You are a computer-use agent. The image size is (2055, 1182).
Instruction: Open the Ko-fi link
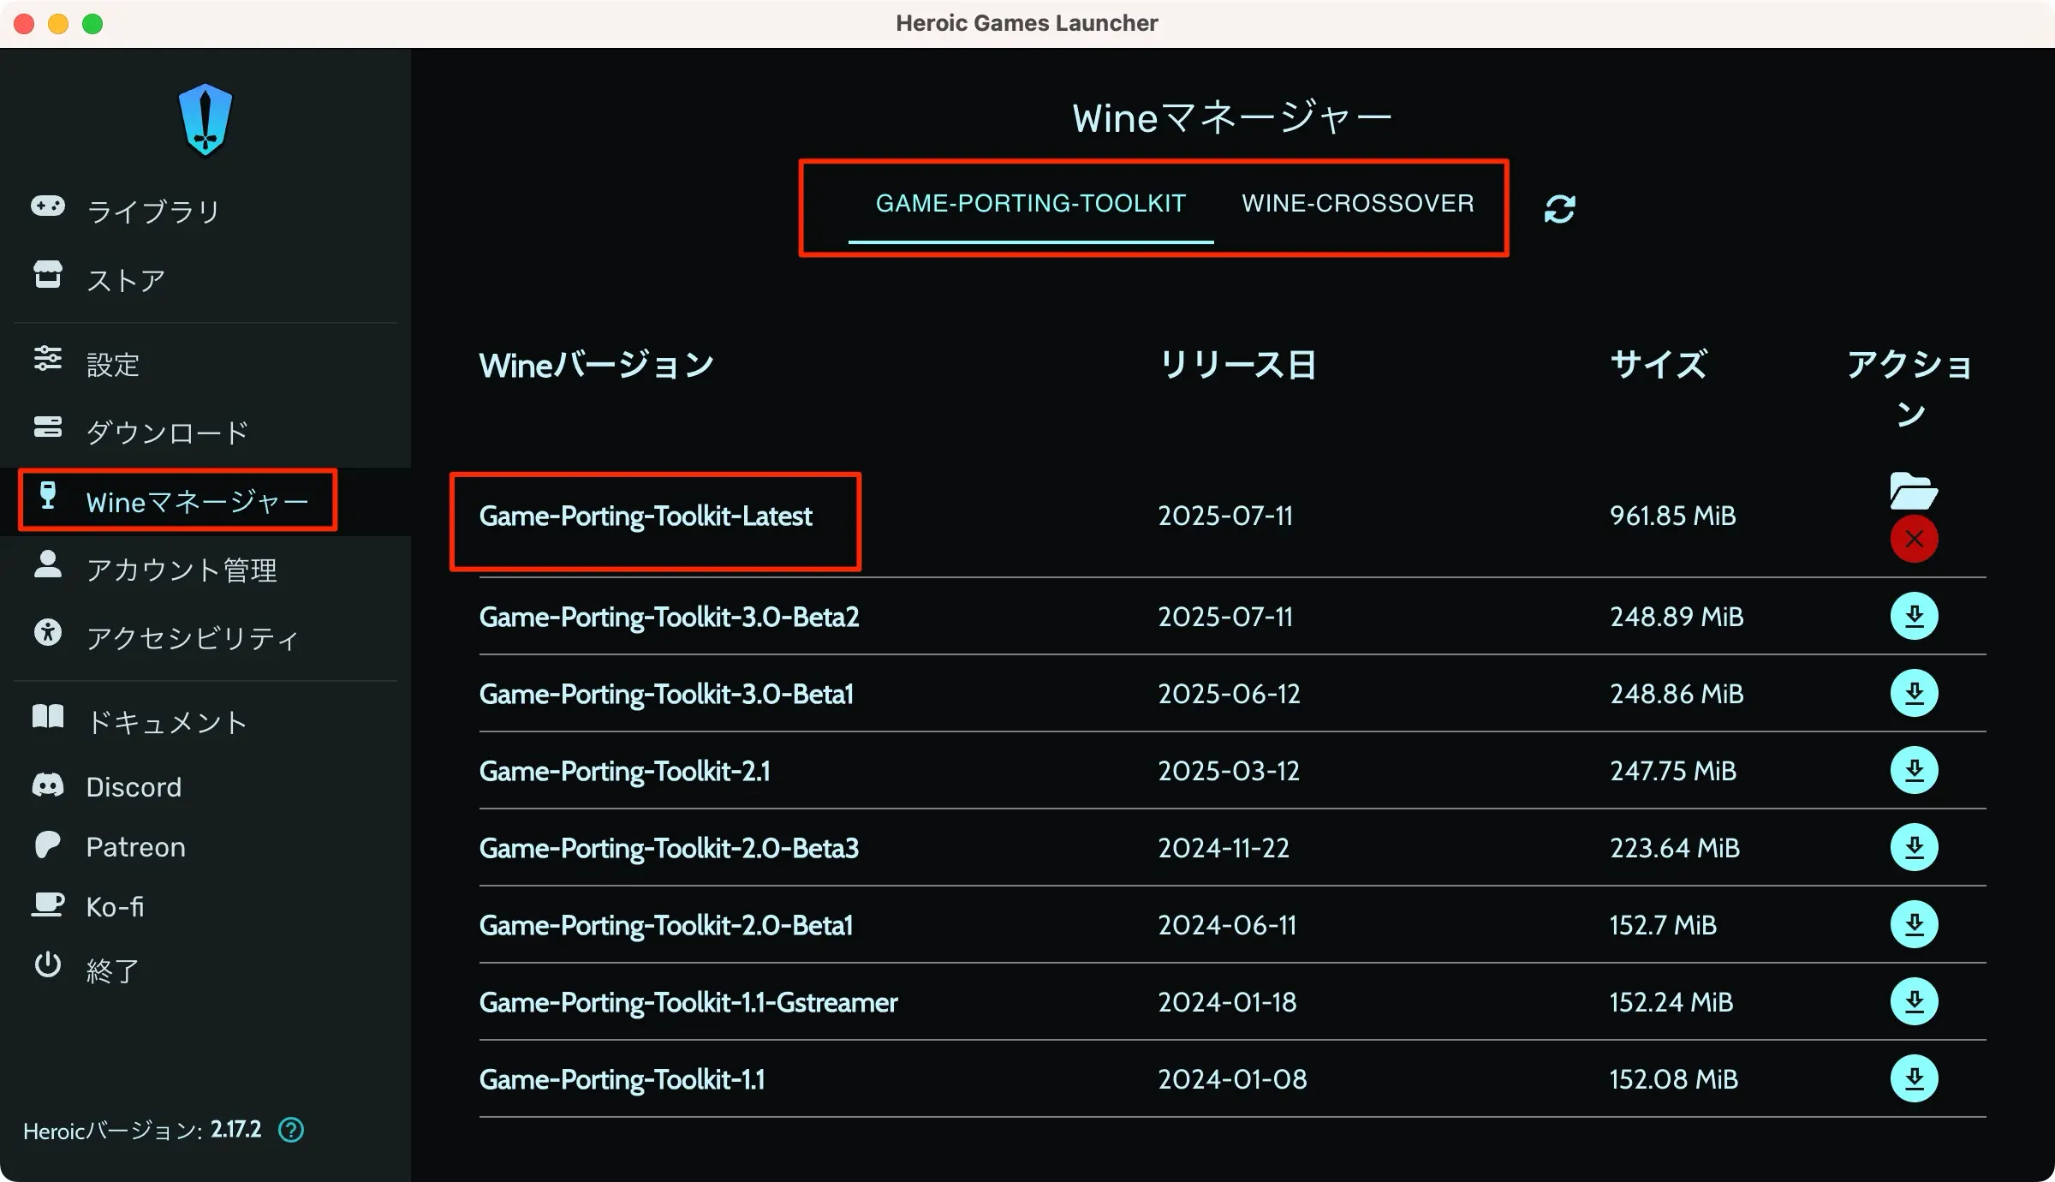pos(115,906)
